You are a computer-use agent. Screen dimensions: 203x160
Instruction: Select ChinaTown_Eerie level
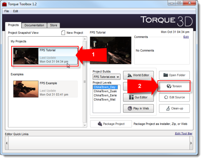(x=105, y=95)
